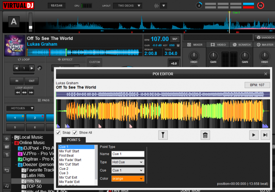This screenshot has height=192, width=275.
Task: Click the +0.0 pitch reset button
Action: click(x=174, y=63)
